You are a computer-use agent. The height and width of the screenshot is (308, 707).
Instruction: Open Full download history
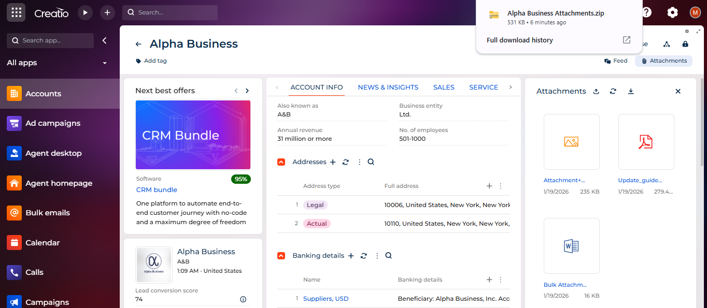click(520, 40)
